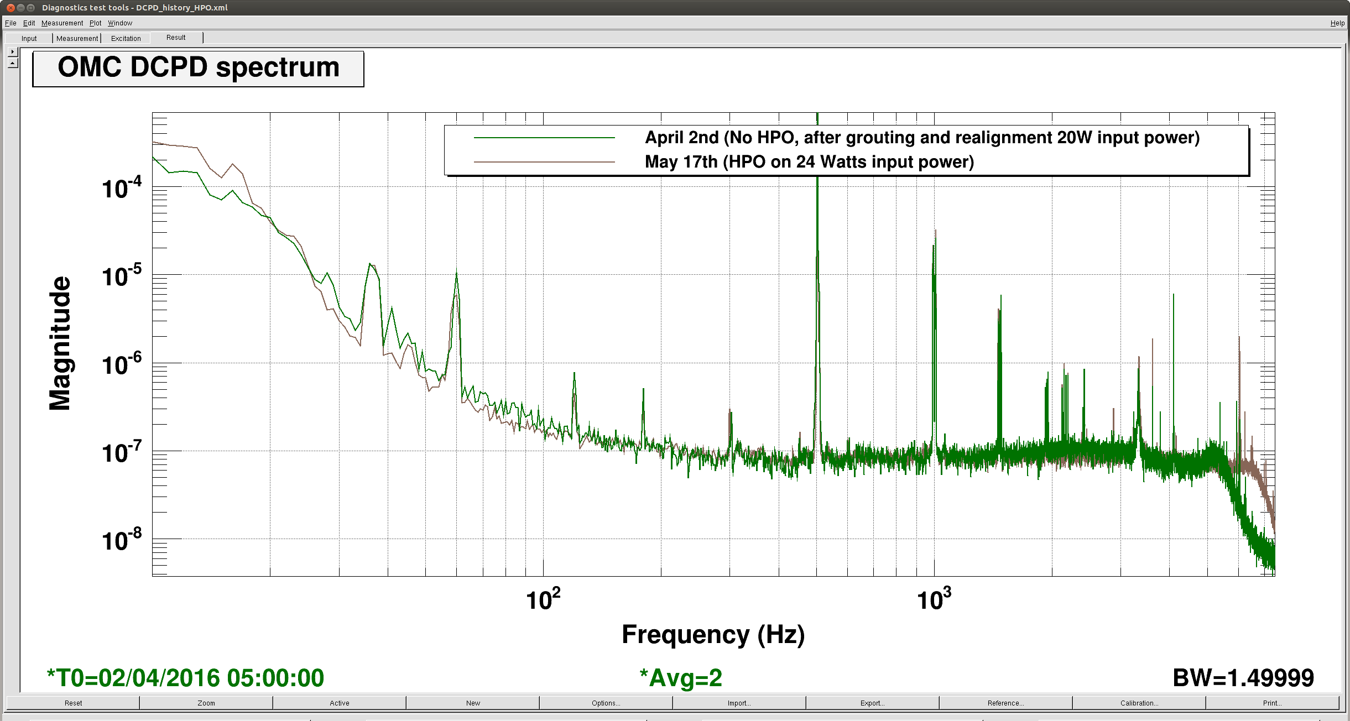Minimize the Diagnostics test tools window
Screen dimensions: 1350x721
pyautogui.click(x=21, y=8)
